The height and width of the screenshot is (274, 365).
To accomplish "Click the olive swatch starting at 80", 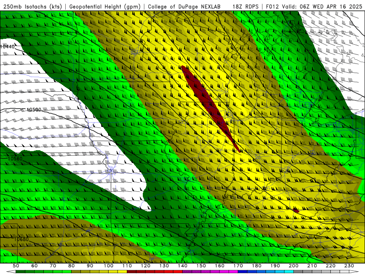I will (x=76, y=272).
